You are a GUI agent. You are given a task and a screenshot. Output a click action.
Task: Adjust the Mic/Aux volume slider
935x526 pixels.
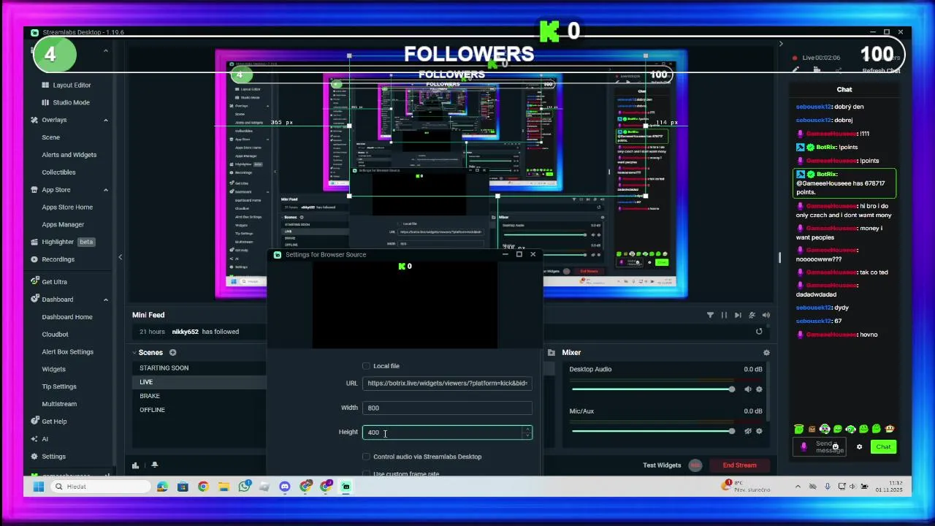tap(652, 431)
